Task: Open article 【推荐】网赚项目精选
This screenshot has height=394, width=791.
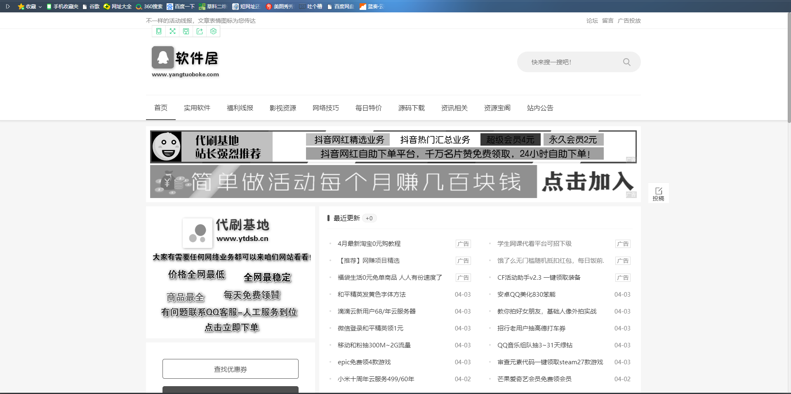Action: (369, 261)
